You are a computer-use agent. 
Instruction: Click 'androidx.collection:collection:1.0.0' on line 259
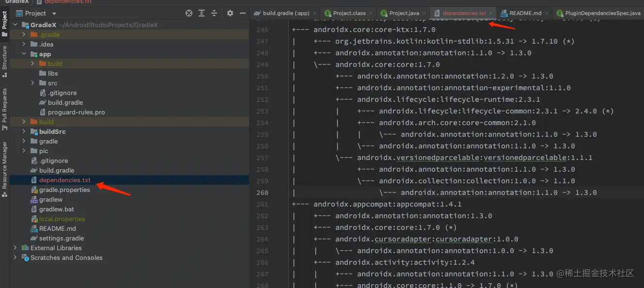pos(457,181)
